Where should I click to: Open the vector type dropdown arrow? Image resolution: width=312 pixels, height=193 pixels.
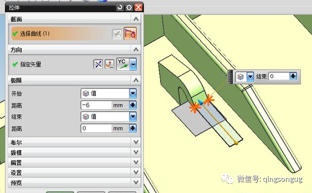pyautogui.click(x=133, y=64)
